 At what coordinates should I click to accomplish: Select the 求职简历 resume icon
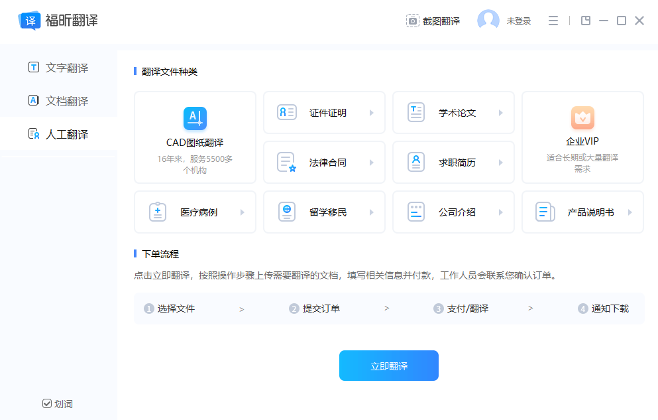tap(415, 162)
